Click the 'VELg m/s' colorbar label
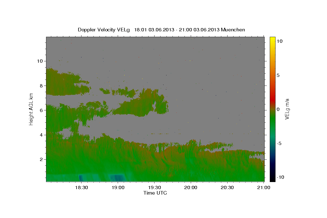The width and height of the screenshot is (327, 218). [x=287, y=109]
